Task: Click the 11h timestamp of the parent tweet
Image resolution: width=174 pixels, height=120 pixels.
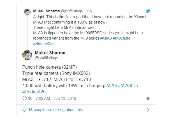Action: point(89,11)
